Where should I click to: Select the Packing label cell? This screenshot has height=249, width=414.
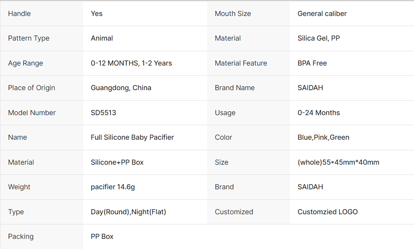pyautogui.click(x=21, y=237)
